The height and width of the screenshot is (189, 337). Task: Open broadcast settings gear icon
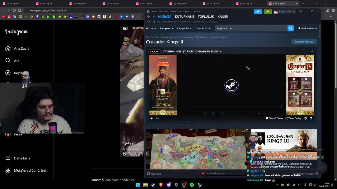[x=305, y=118]
